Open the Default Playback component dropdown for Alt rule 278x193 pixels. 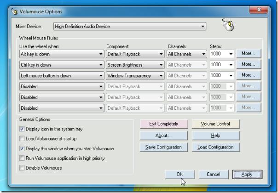[x=135, y=54]
